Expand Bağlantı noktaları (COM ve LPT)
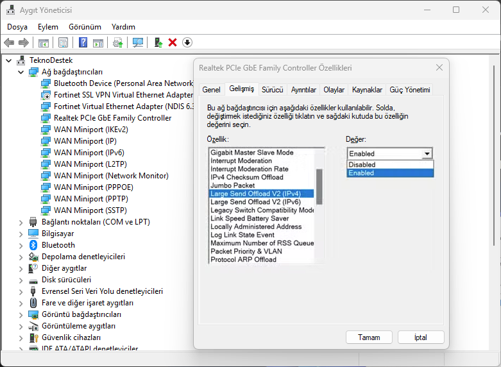 (21, 222)
